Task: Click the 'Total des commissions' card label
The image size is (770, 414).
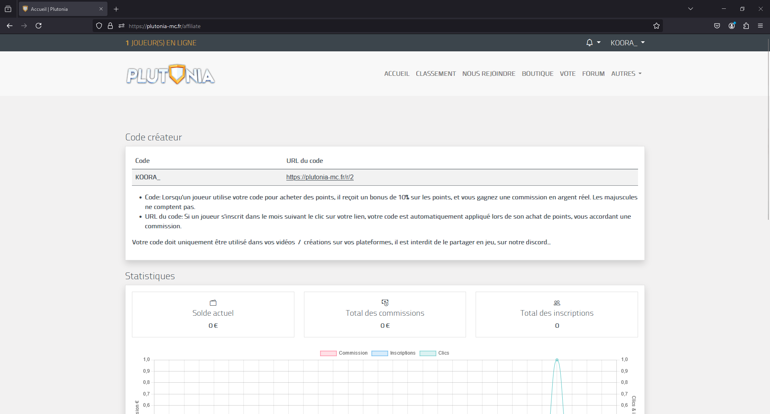Action: [x=385, y=313]
